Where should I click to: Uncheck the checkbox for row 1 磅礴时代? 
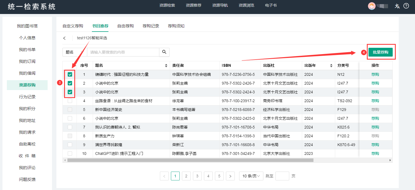point(70,74)
